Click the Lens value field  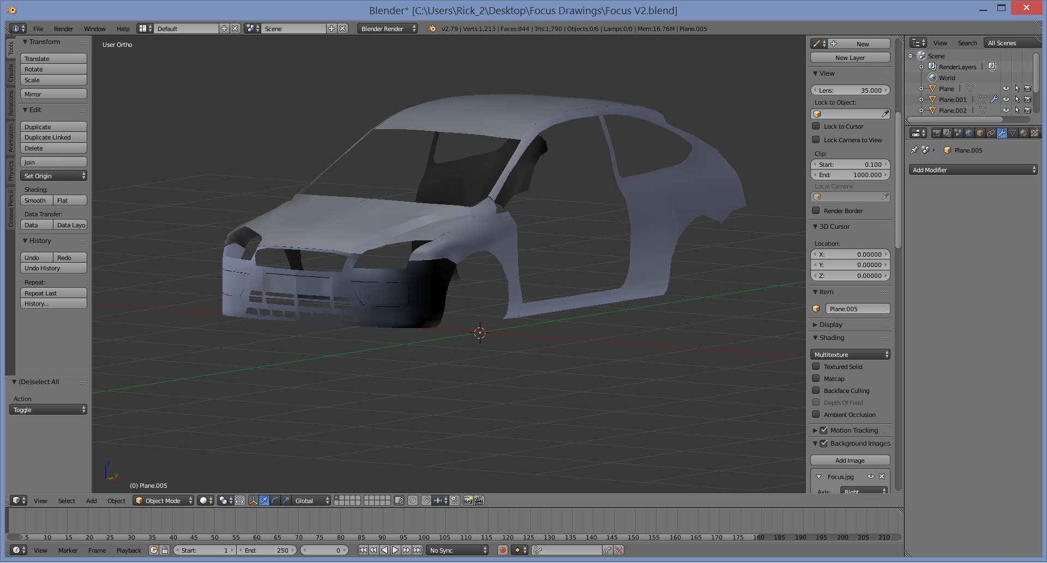point(850,90)
